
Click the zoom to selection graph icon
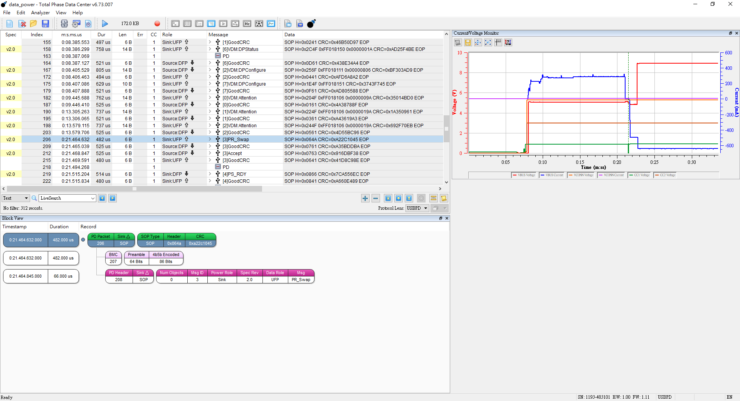488,42
